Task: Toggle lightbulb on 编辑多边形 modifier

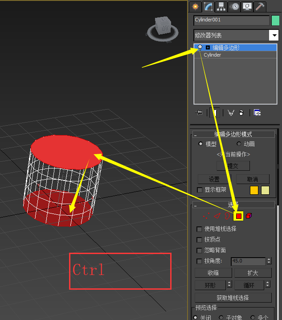Action: [200, 47]
